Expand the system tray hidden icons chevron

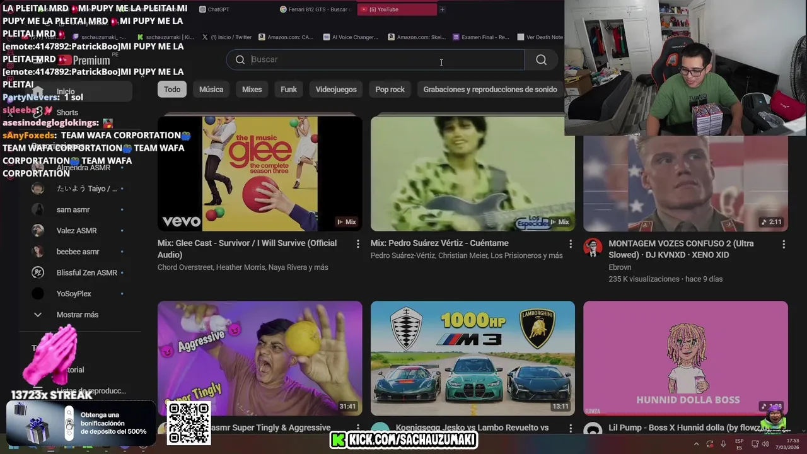696,444
